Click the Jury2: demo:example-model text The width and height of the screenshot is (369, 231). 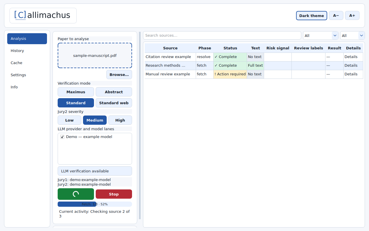click(x=84, y=184)
